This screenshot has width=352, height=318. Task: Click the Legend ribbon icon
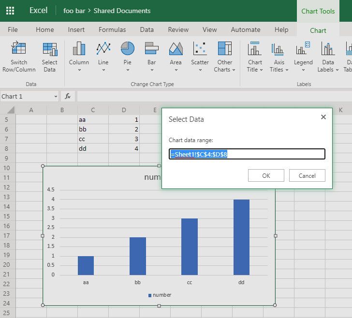click(303, 48)
